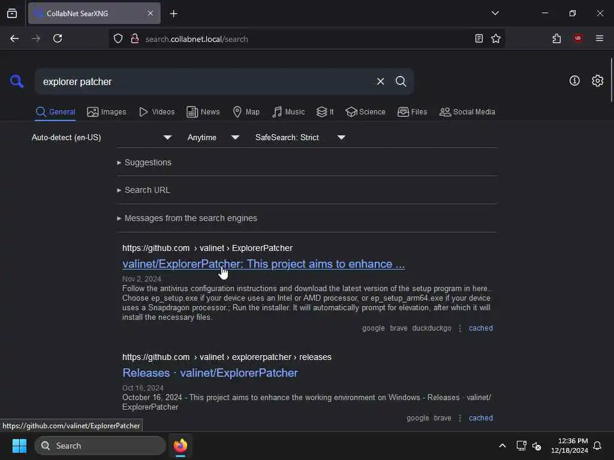Screen dimensions: 614x460
Task: Switch to Map category
Action: coord(246,112)
